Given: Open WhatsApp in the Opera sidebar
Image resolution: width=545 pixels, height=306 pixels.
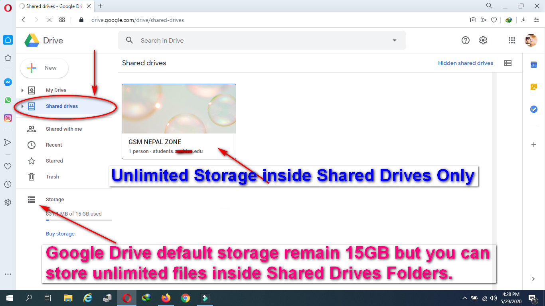Looking at the screenshot, I should tap(8, 100).
